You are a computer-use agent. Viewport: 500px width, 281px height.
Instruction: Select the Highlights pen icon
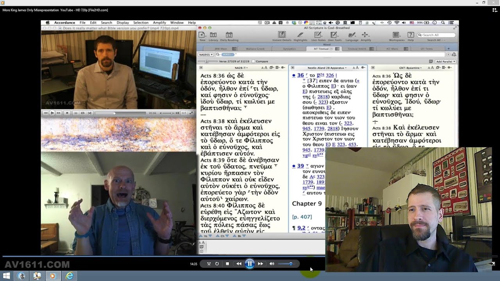(x=300, y=35)
